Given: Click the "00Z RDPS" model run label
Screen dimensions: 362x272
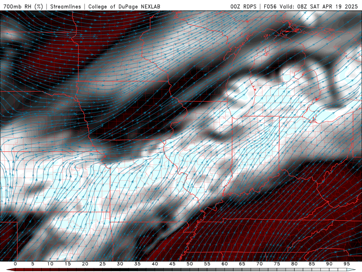Looking at the screenshot, I should coord(243,6).
